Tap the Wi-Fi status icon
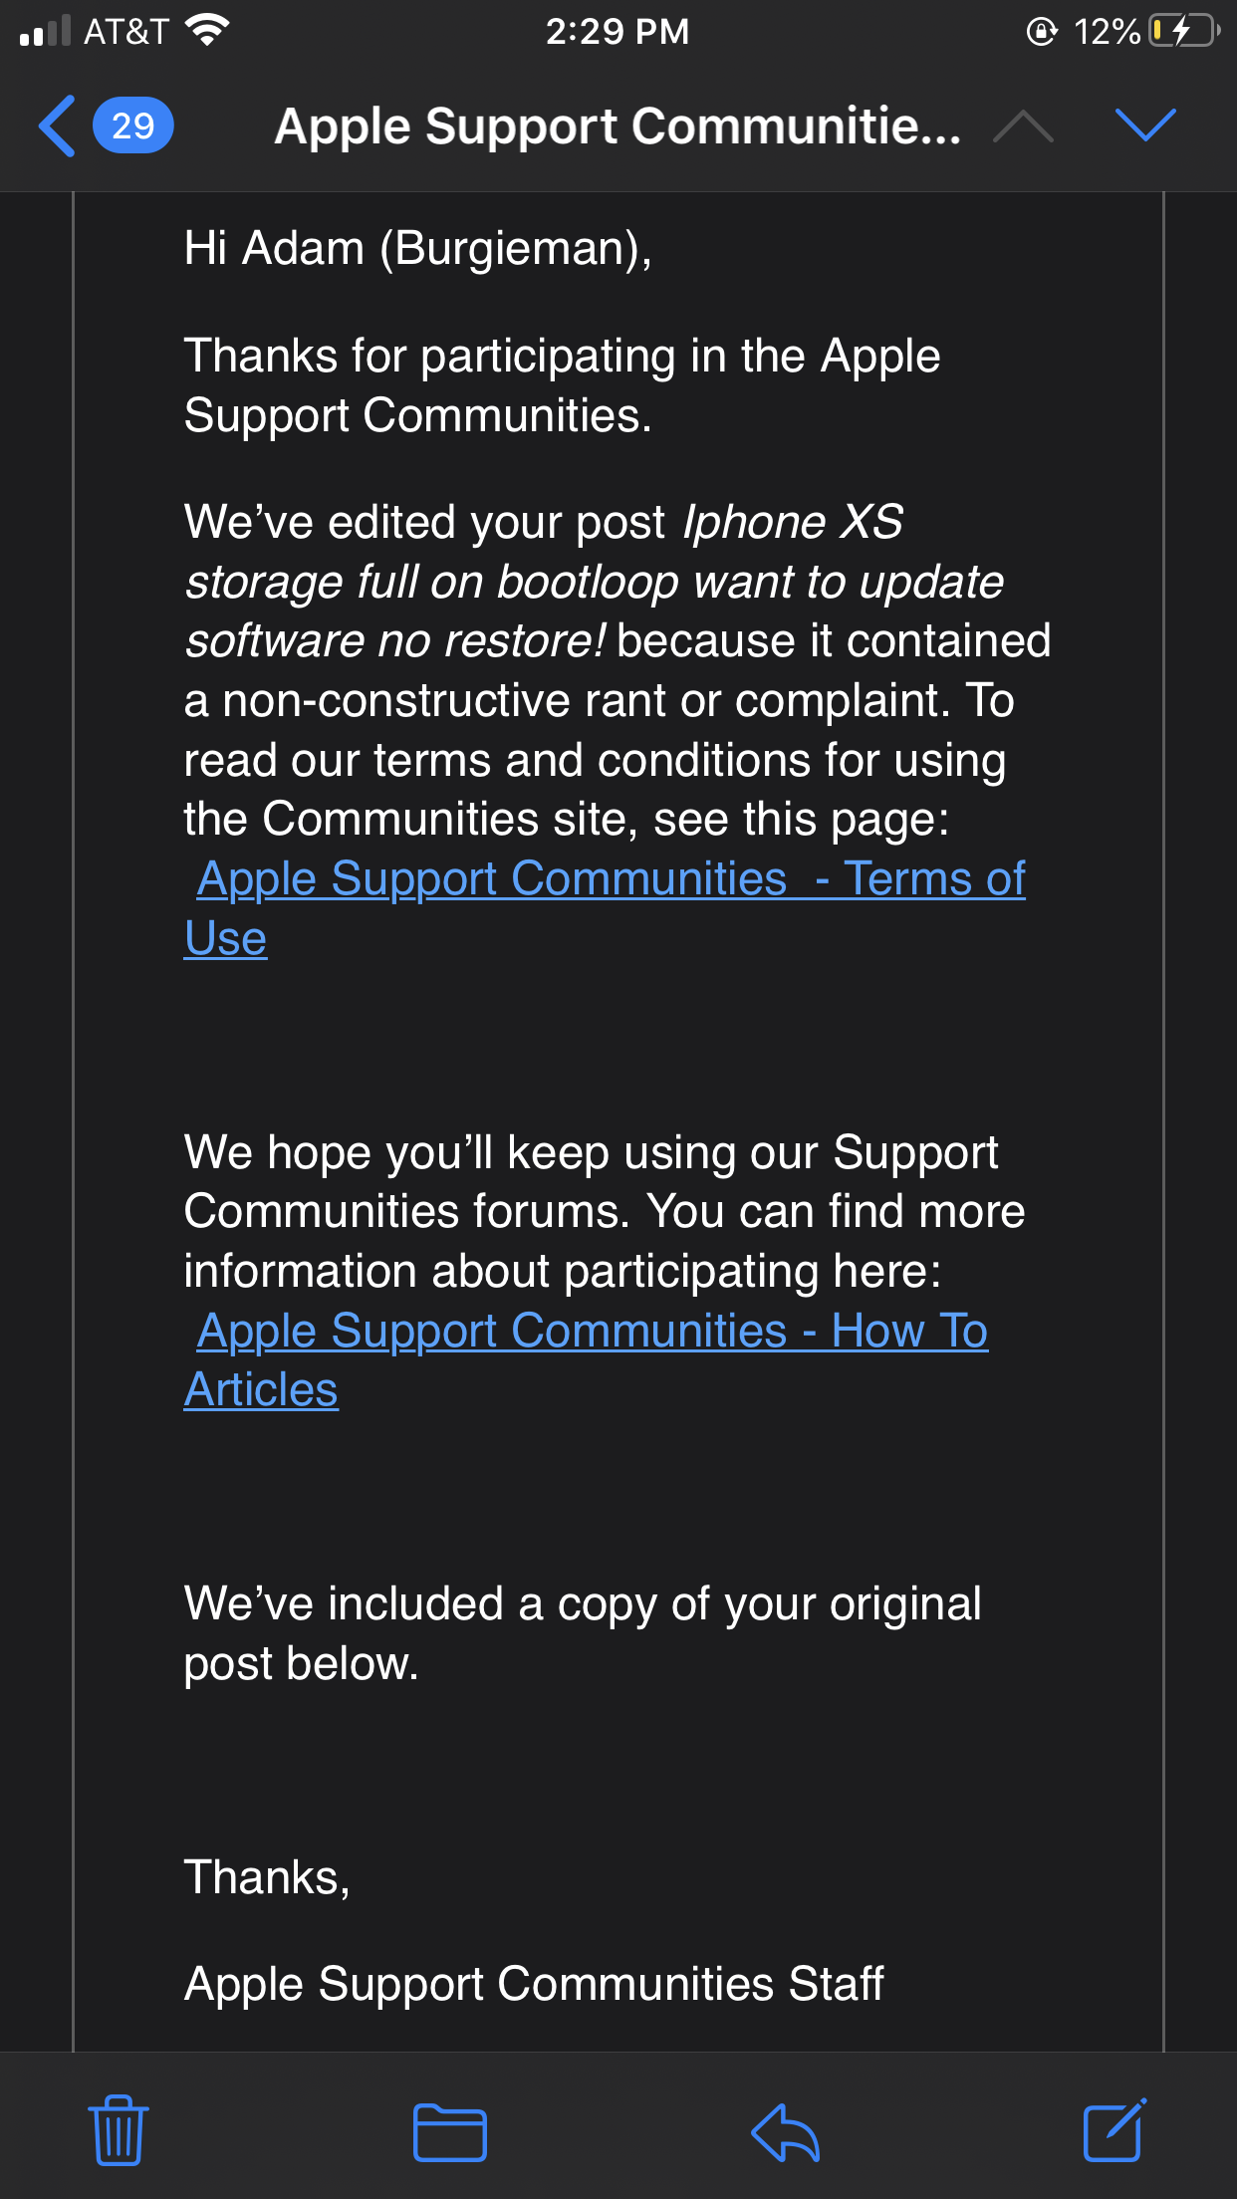Image resolution: width=1237 pixels, height=2199 pixels. 207,31
